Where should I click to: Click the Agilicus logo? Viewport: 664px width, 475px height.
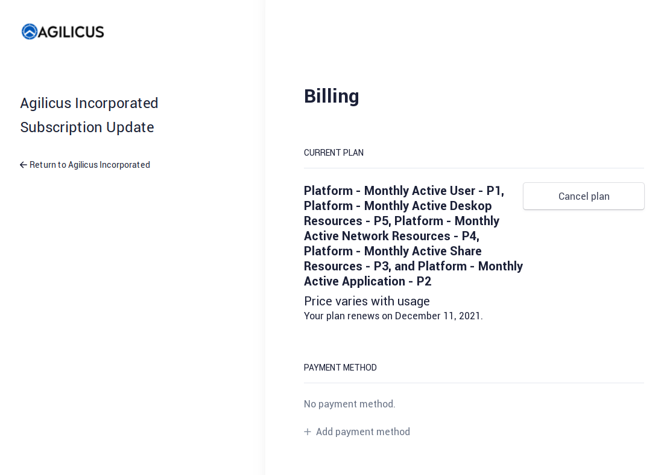[x=63, y=31]
